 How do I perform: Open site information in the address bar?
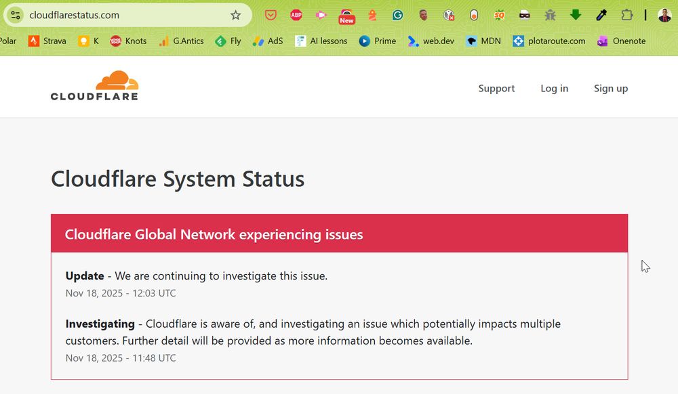[15, 14]
